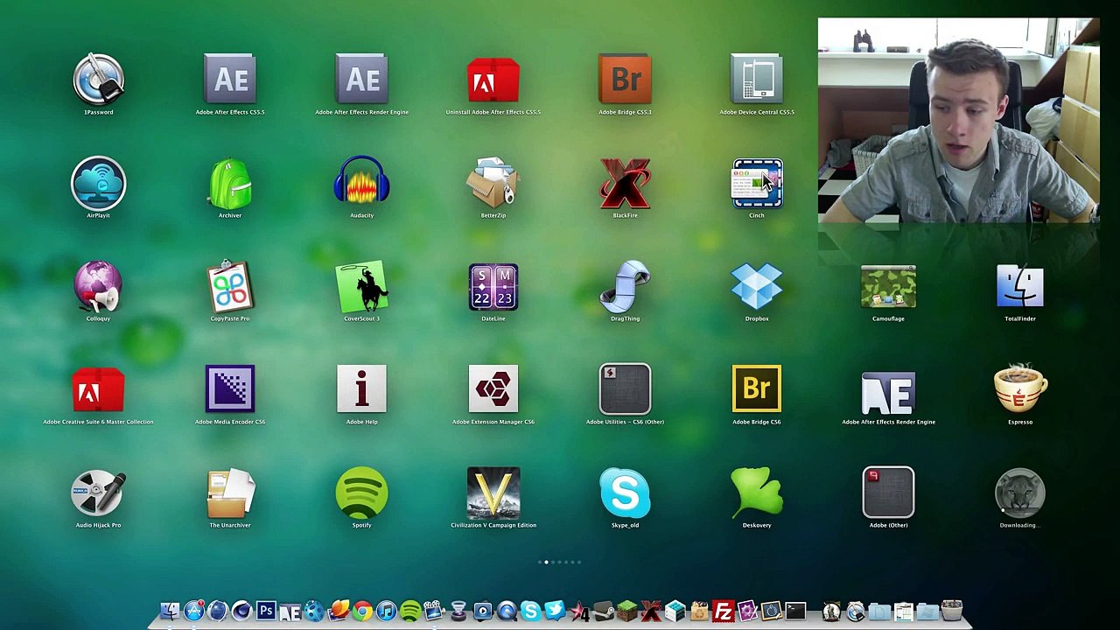Launch Audio Hijack Pro
This screenshot has width=1120, height=630.
click(x=98, y=493)
